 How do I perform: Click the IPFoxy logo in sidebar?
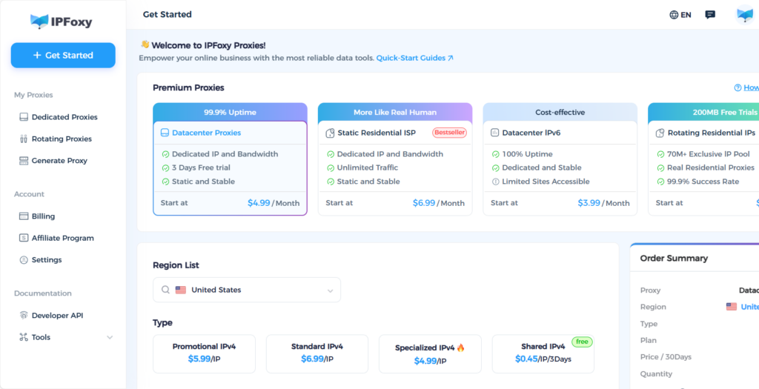click(62, 21)
